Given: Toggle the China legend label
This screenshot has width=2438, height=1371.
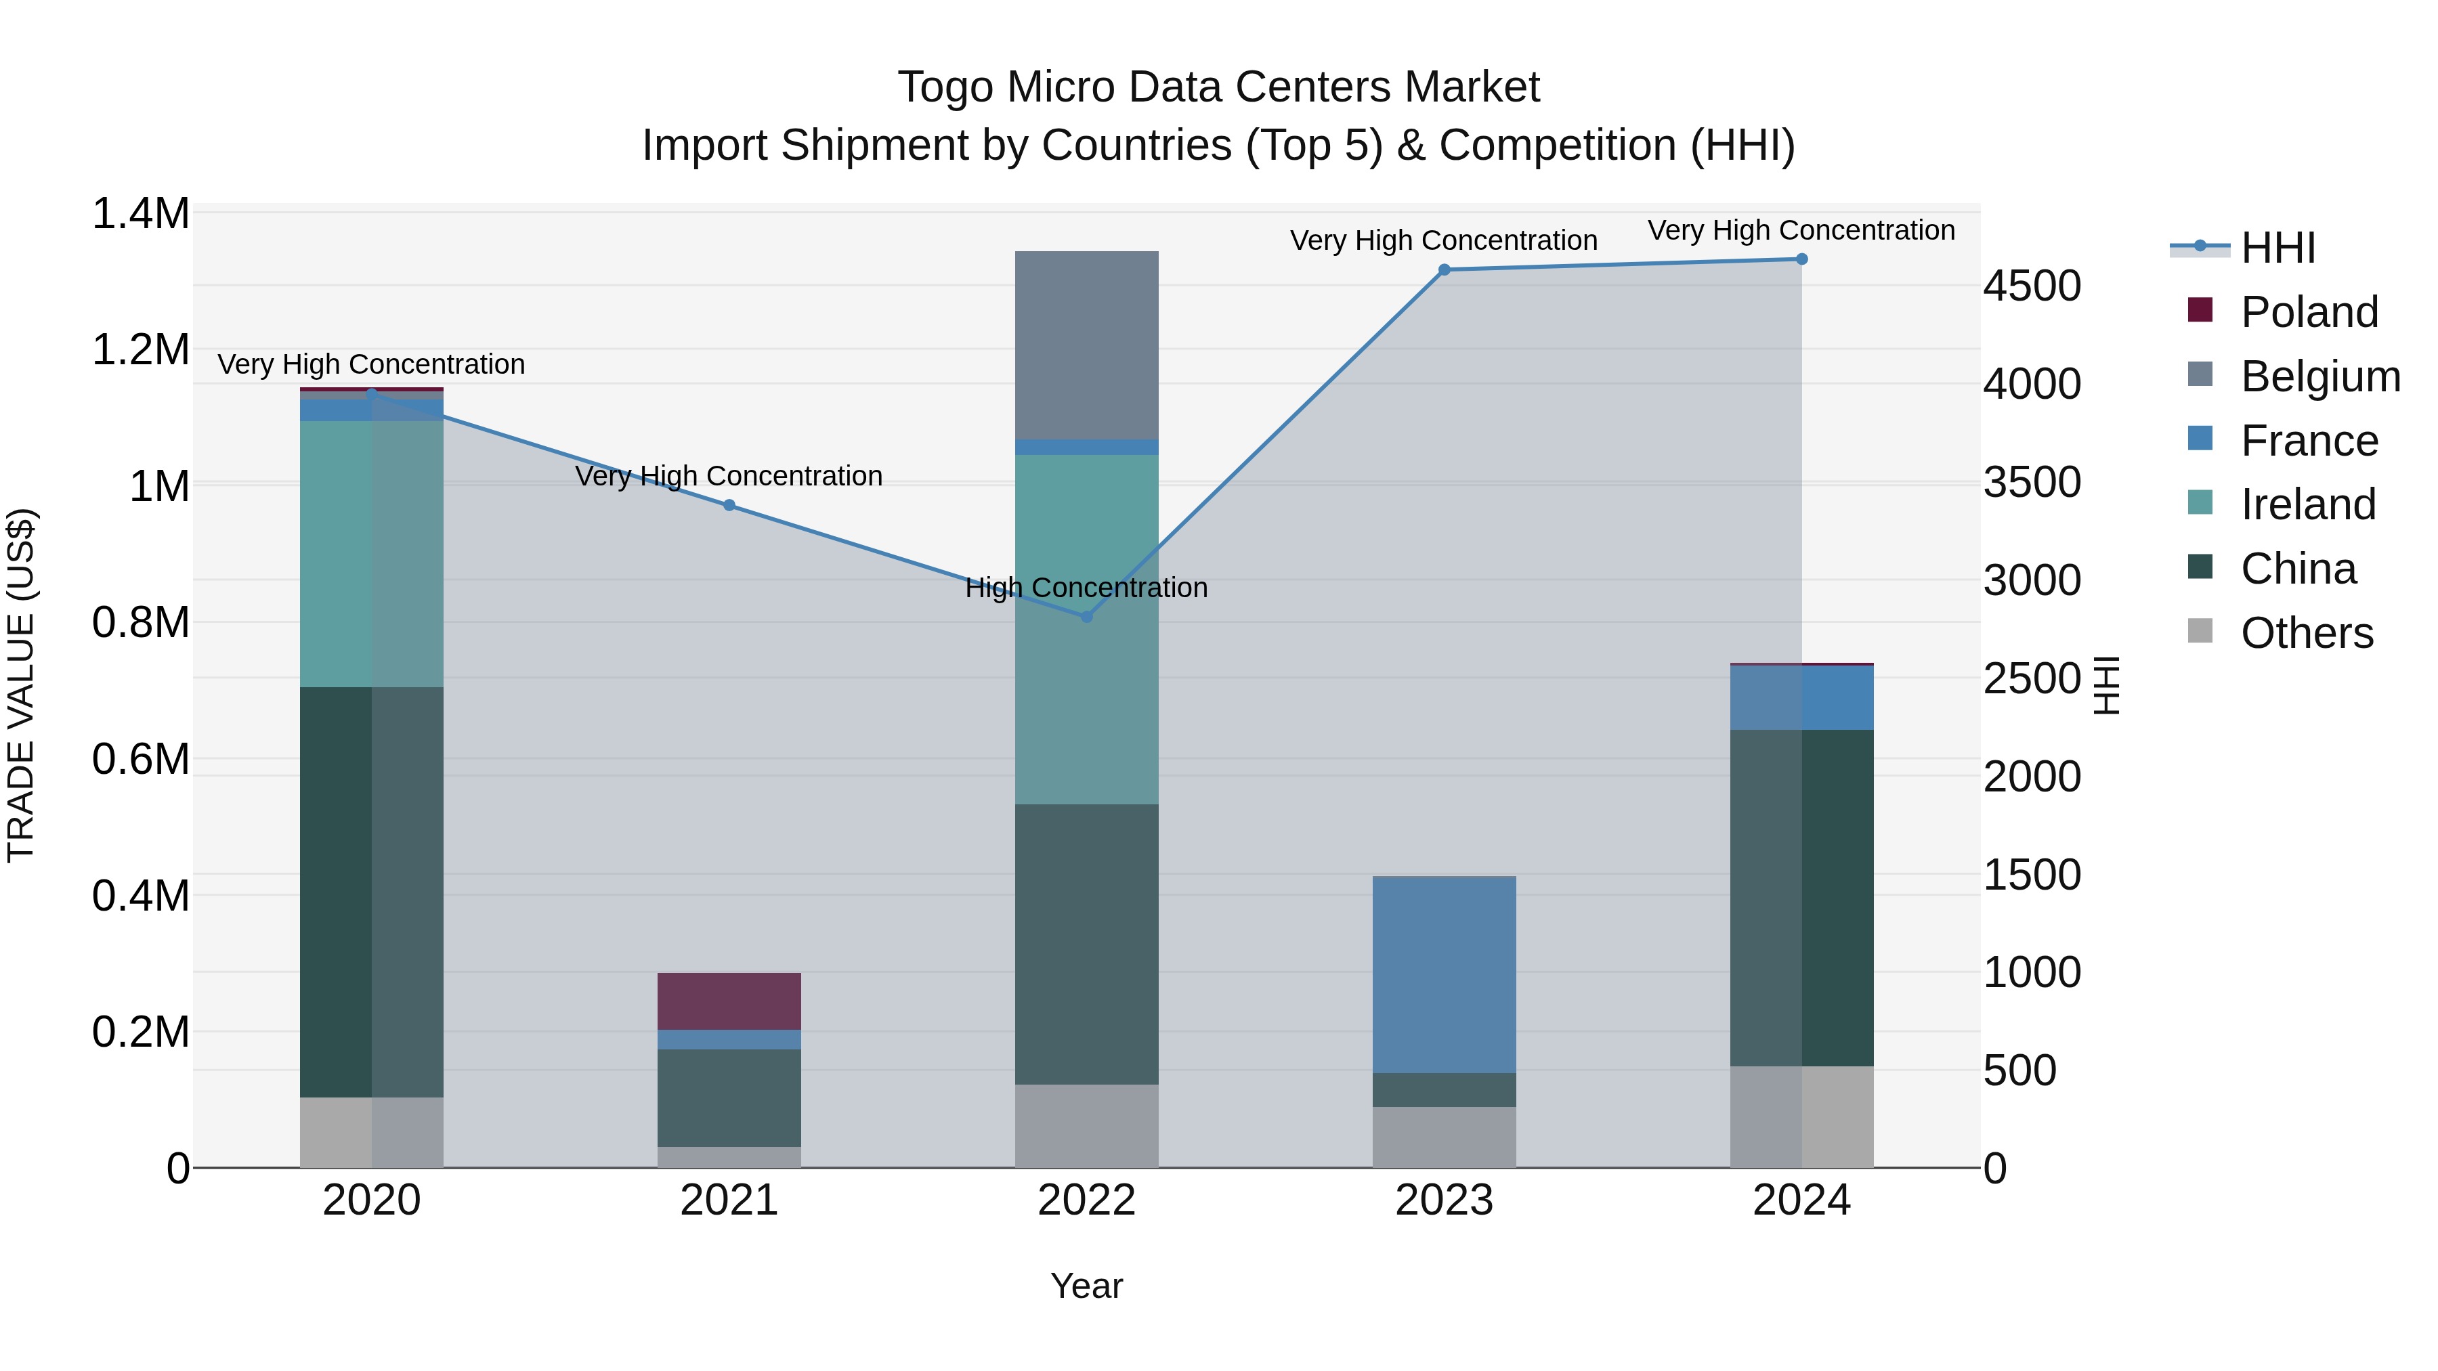Looking at the screenshot, I should click(x=2299, y=569).
